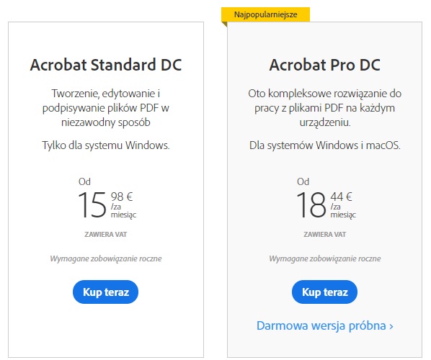The height and width of the screenshot is (360, 431).
Task: Click the Tworzenie, edytowanie i podpisywanie description
Action: (x=106, y=108)
